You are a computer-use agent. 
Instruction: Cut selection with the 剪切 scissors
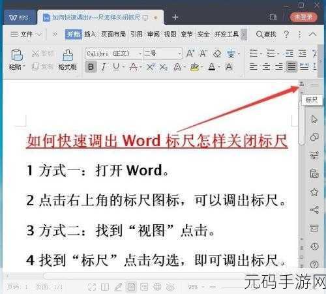coord(42,53)
